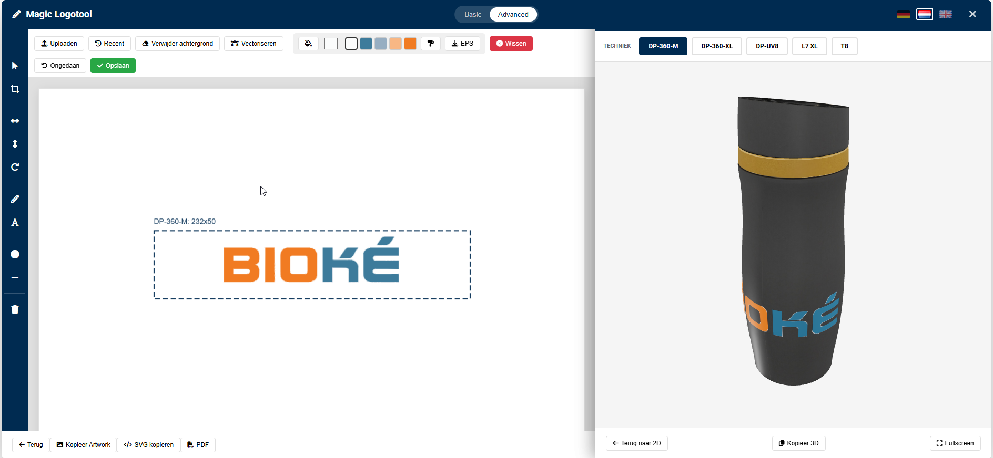Select the pointer tool in left sidebar
Viewport: 993px width, 458px height.
point(15,66)
